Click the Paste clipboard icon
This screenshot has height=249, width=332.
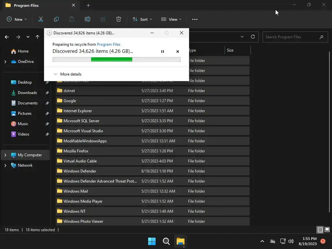click(72, 19)
